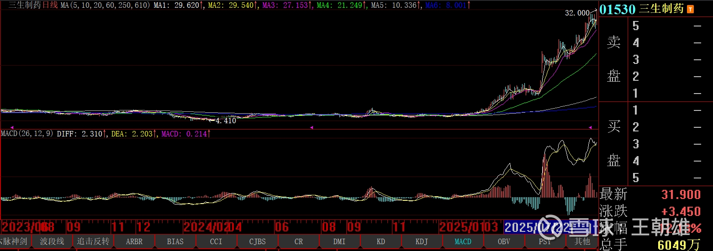Click the MACD(26,12,9) parameters label
This screenshot has height=251, width=713.
coord(27,134)
